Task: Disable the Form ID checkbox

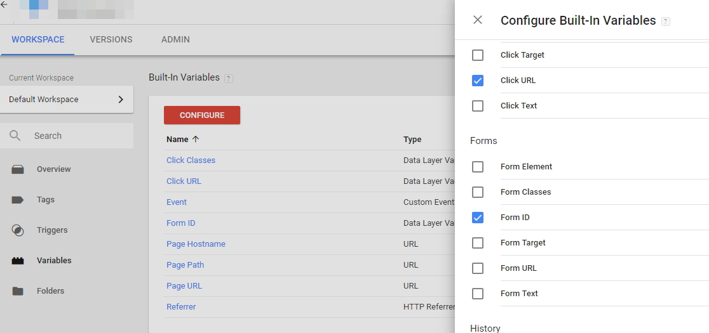Action: point(478,218)
